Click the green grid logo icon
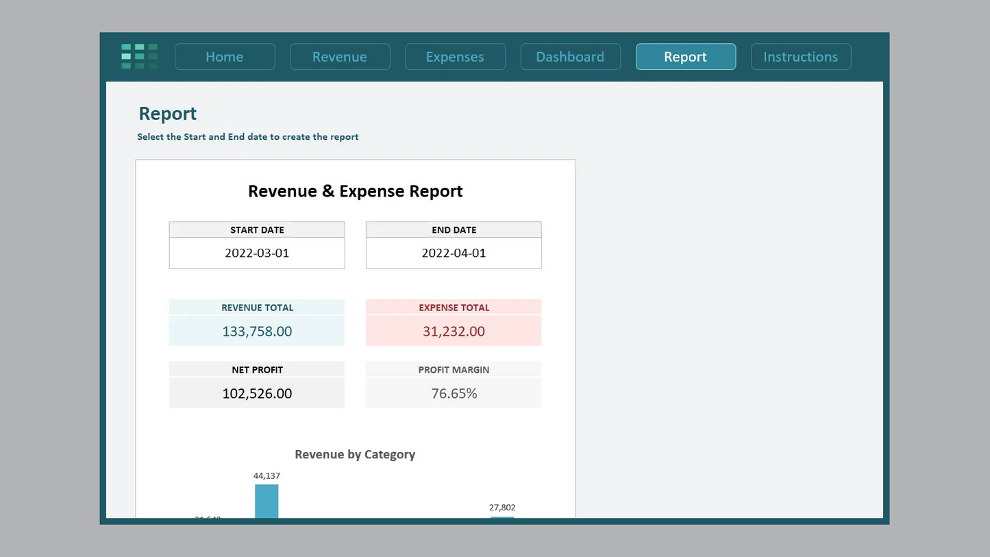This screenshot has width=990, height=557. 139,56
